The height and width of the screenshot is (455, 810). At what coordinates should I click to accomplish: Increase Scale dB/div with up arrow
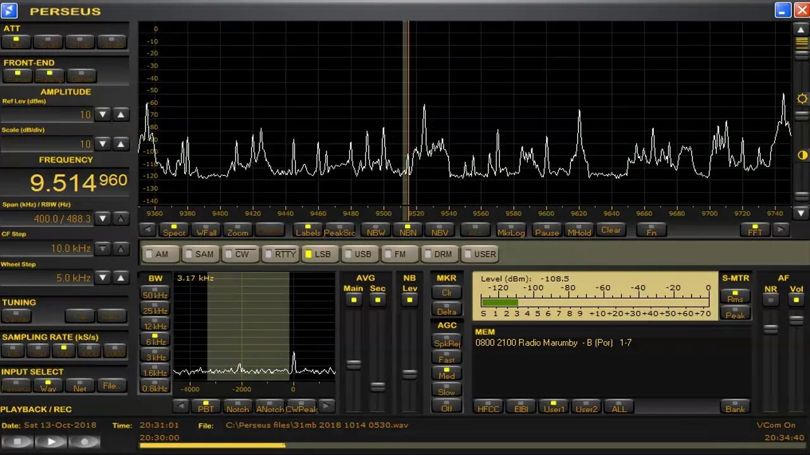tap(120, 144)
